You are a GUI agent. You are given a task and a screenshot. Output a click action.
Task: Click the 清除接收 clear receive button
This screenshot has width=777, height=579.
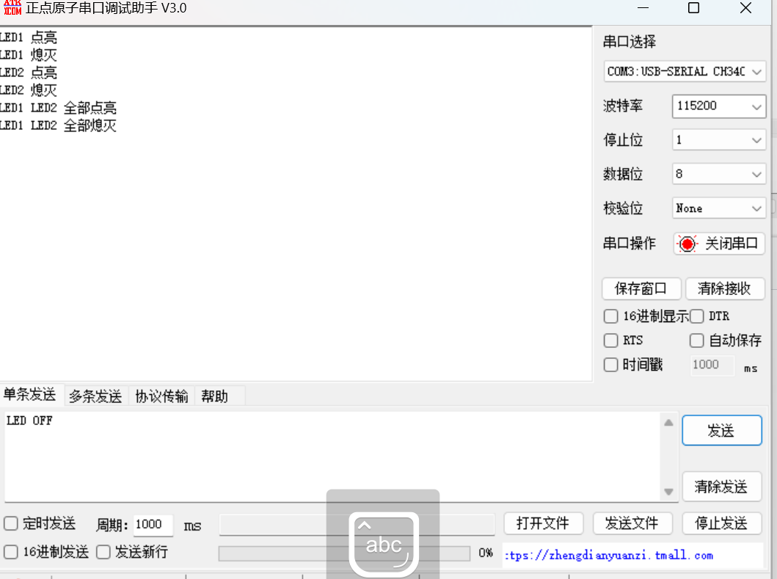coord(725,288)
